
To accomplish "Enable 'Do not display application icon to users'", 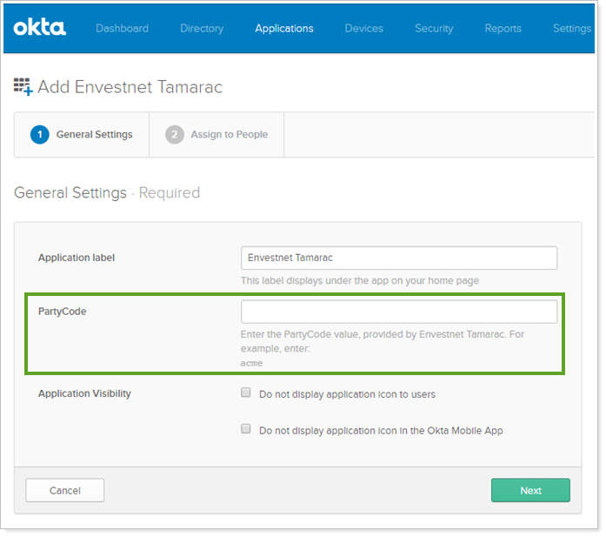I will (246, 393).
